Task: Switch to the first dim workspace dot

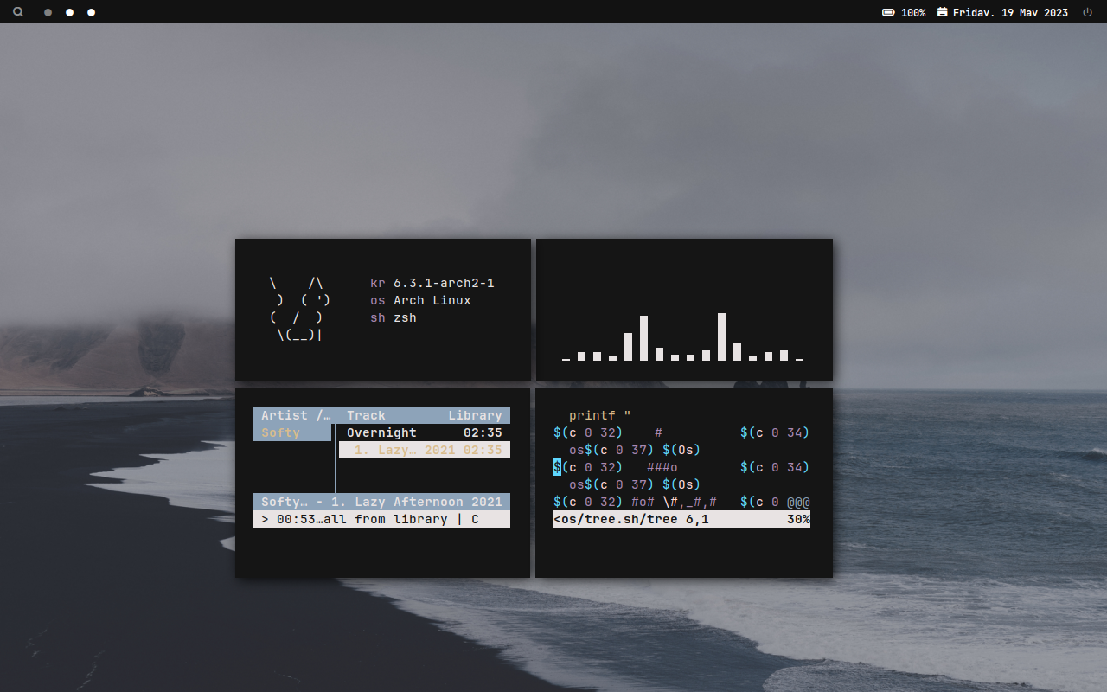Action: tap(48, 13)
